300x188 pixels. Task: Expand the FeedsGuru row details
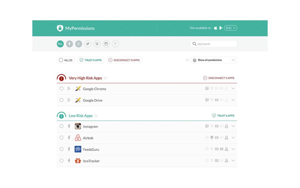(x=234, y=149)
